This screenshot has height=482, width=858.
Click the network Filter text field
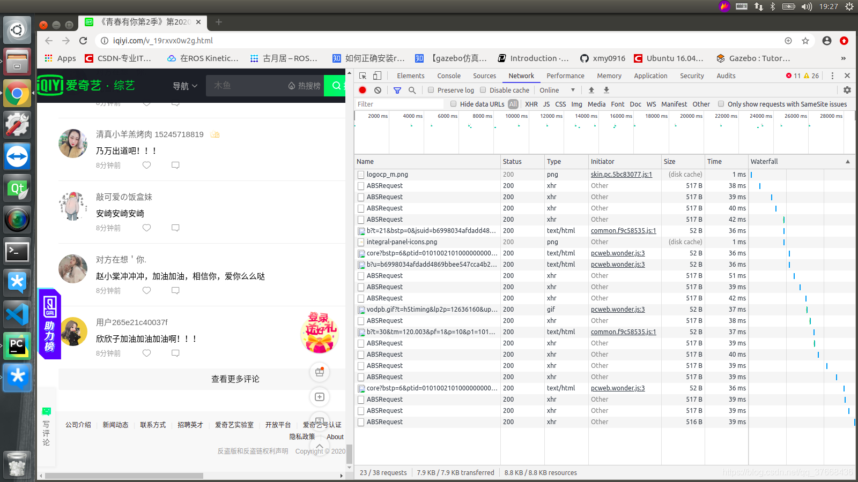[x=400, y=104]
